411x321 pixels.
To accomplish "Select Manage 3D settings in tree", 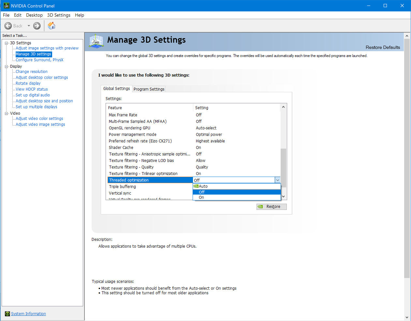I will (x=34, y=54).
